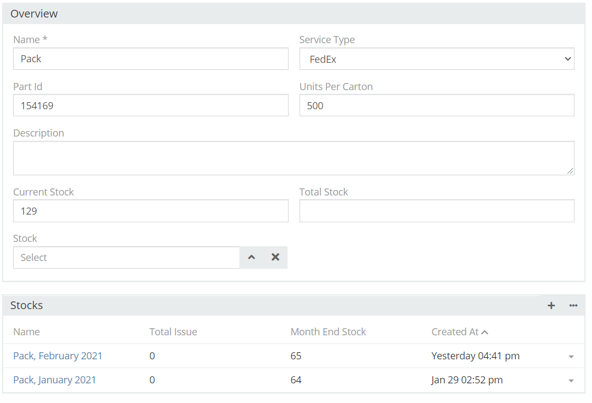
Task: Focus the Part Id field
Action: tap(150, 105)
